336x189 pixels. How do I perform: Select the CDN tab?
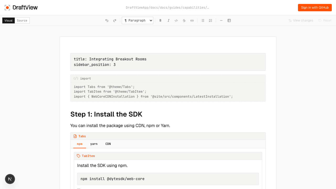108,144
